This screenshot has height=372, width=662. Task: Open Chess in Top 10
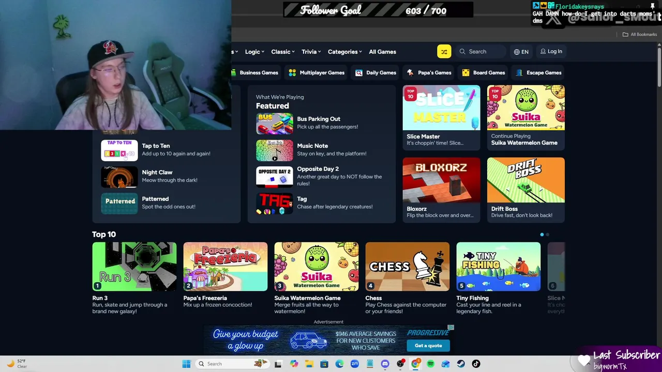[x=408, y=267]
